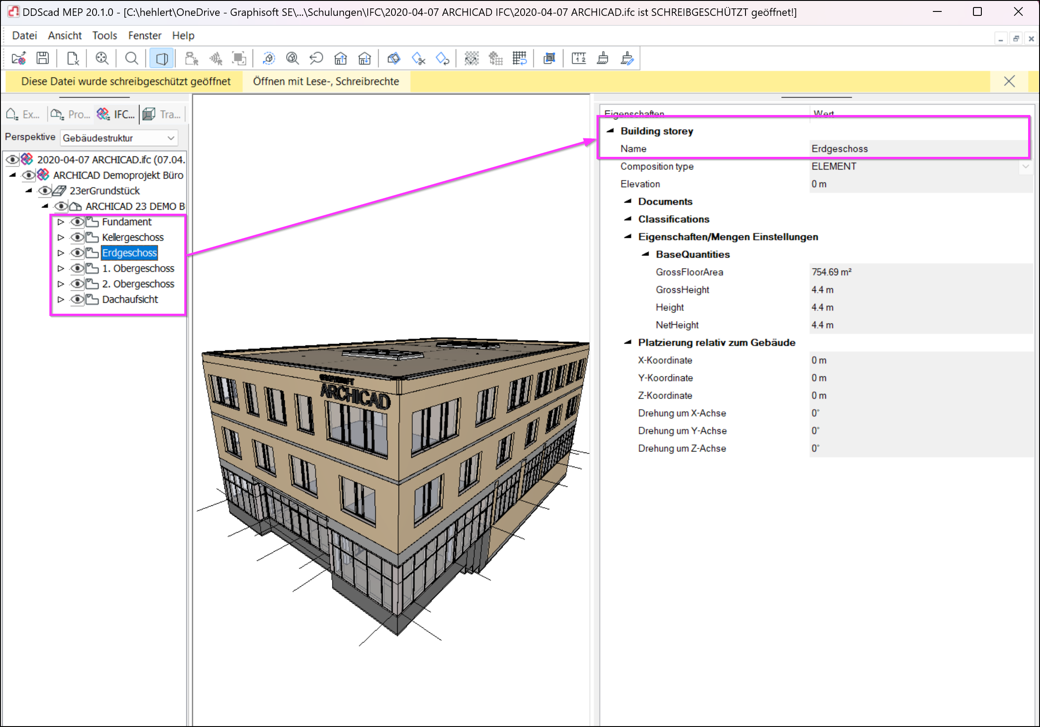Screen dimensions: 1040x727
Task: Click the save disk icon
Action: (43, 59)
